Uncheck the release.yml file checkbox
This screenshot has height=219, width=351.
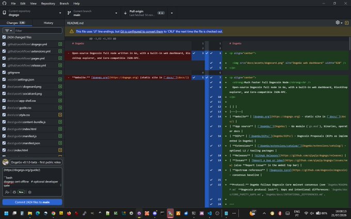pyautogui.click(x=4, y=65)
